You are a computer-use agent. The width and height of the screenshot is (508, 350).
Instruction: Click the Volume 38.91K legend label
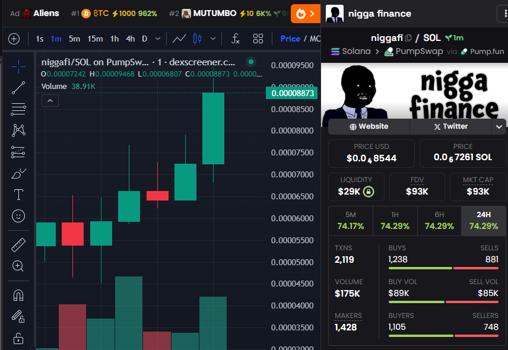(x=68, y=87)
